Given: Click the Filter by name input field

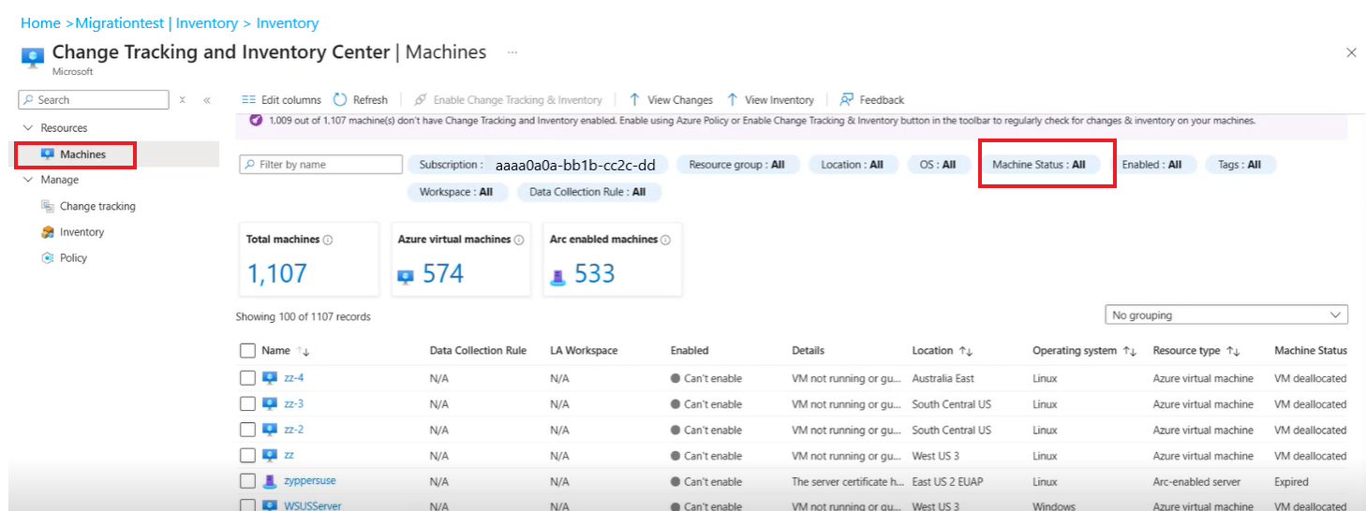Looking at the screenshot, I should pos(321,165).
